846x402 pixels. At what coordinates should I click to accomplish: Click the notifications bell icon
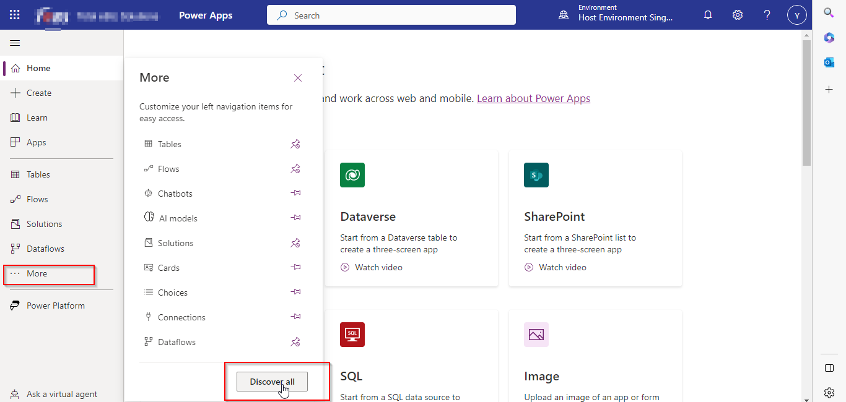click(x=708, y=15)
